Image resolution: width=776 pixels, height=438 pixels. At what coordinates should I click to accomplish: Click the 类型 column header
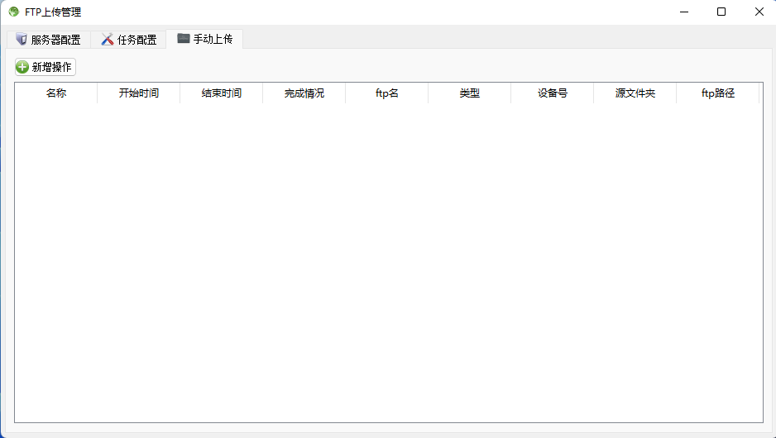(469, 93)
